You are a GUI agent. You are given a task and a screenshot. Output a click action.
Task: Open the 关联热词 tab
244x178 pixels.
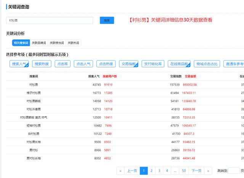tap(73, 43)
